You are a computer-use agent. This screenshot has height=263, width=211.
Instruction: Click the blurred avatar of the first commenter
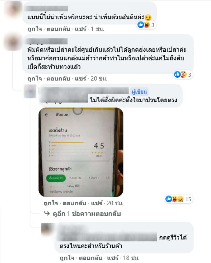(x=13, y=10)
